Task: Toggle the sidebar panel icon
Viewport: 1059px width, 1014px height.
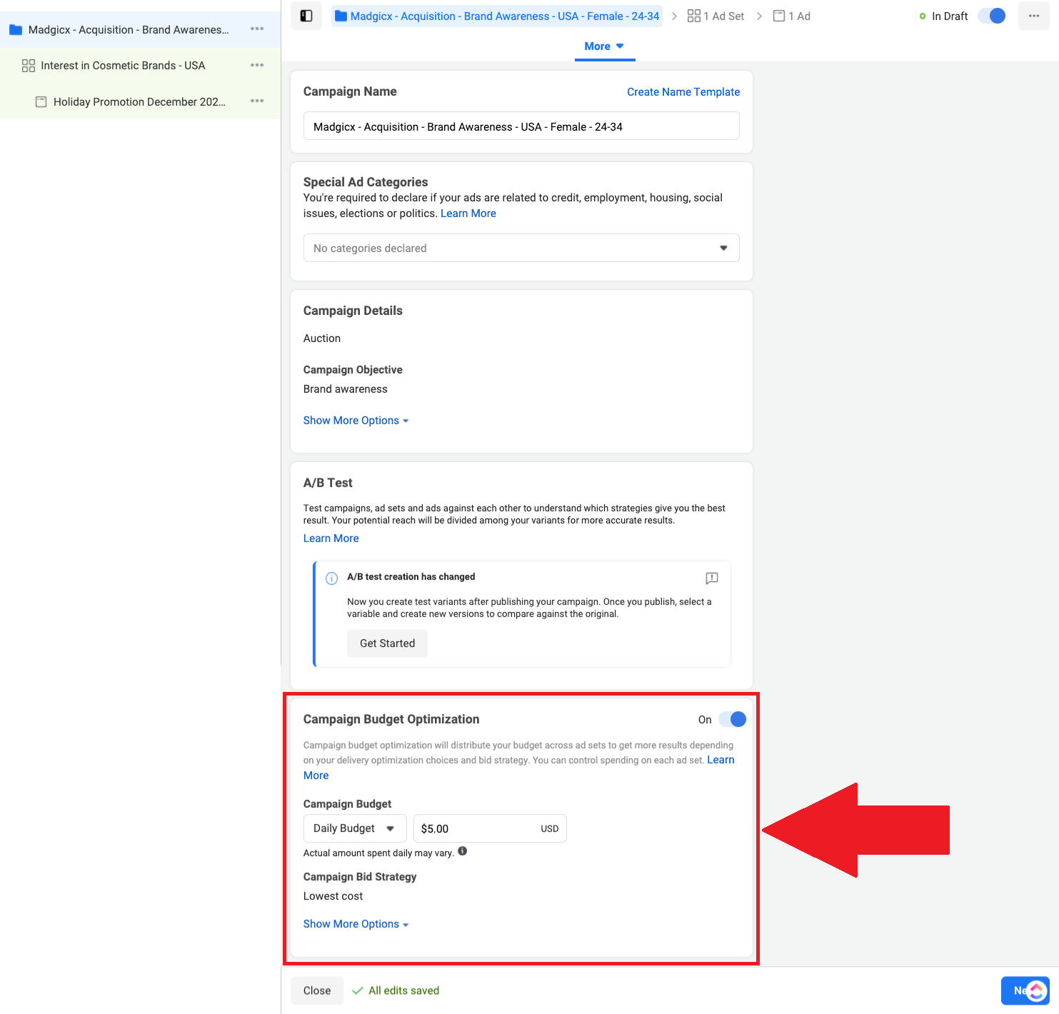Action: click(x=306, y=16)
